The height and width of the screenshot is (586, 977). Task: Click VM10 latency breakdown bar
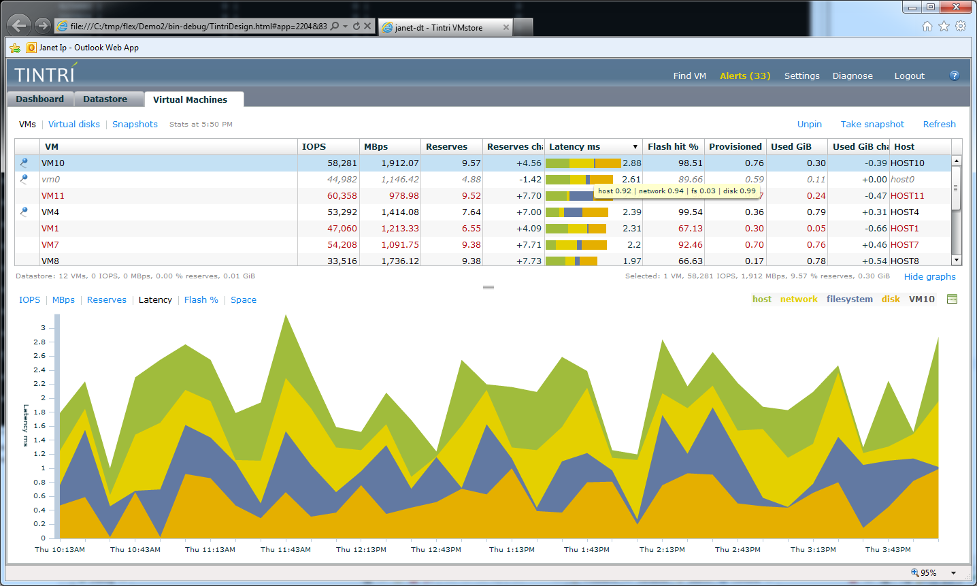click(583, 163)
